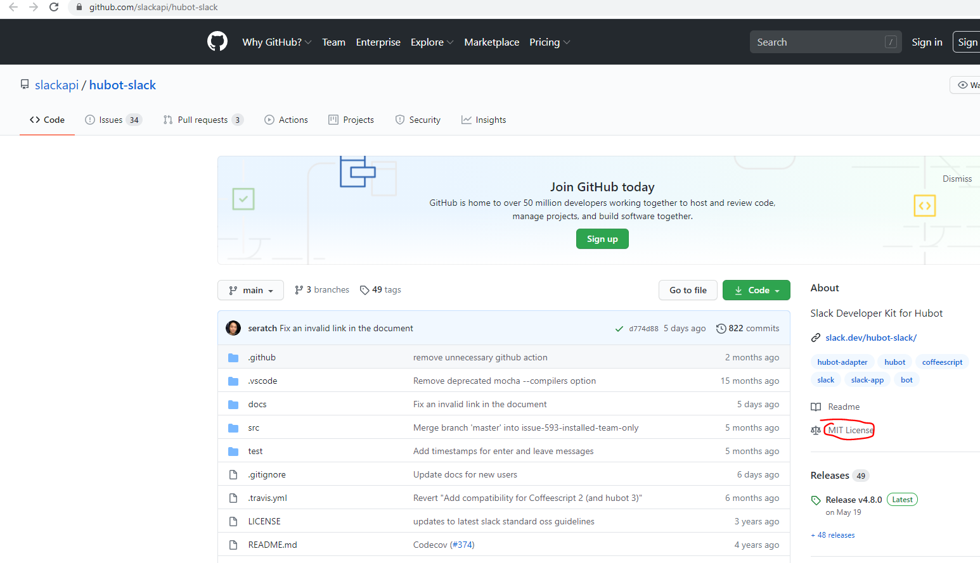Viewport: 980px width, 563px height.
Task: Click the hubot topic tag
Action: [895, 362]
